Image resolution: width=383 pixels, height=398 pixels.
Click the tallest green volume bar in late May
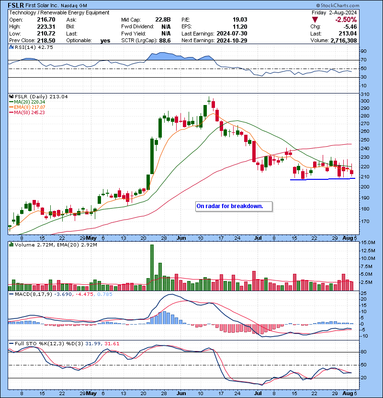(x=152, y=268)
